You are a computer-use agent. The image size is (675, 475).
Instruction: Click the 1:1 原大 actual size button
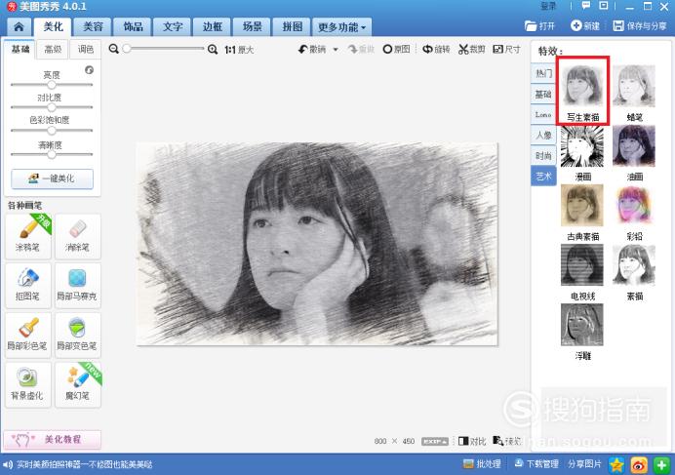click(239, 50)
